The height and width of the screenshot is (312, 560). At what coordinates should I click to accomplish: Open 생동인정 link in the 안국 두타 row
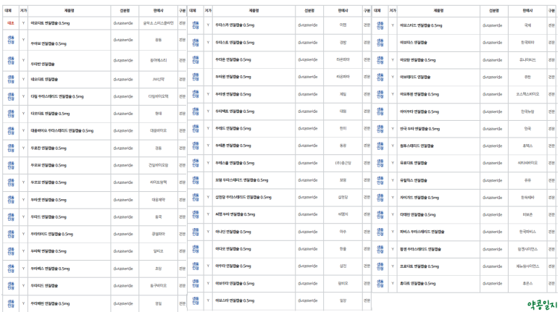[x=380, y=129]
